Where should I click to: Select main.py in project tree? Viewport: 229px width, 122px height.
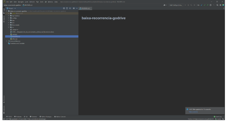tap(14, 34)
